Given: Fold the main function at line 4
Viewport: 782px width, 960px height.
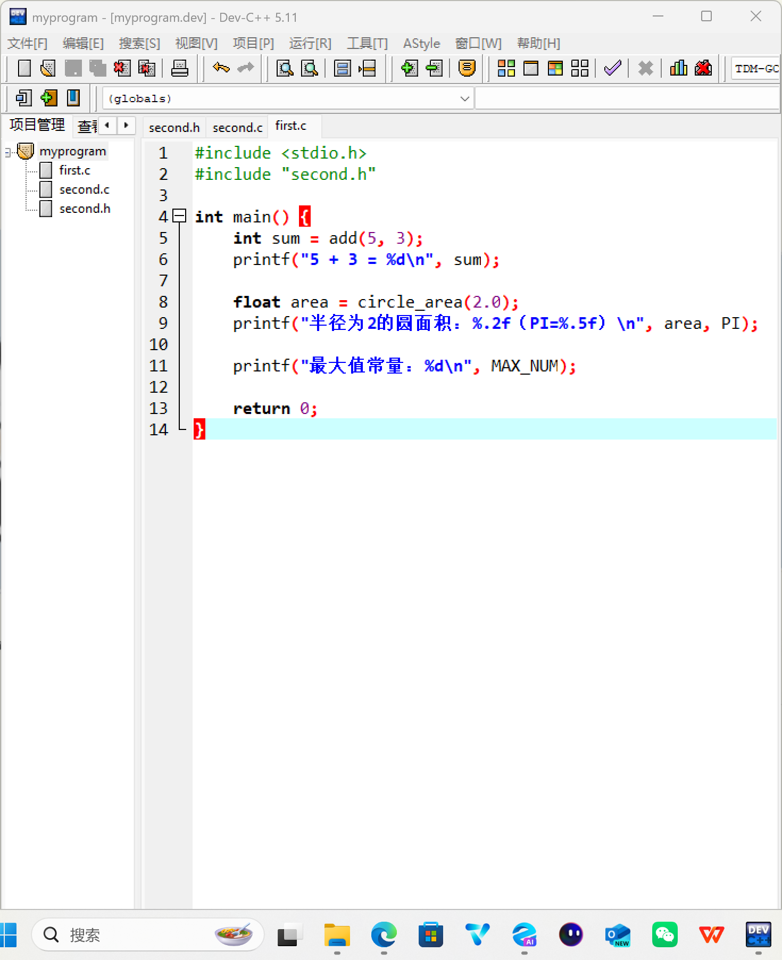Looking at the screenshot, I should [x=180, y=216].
